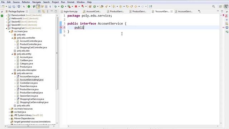Select AccountServiceImpl.java in the tree
The height and width of the screenshot is (129, 229).
31,80
